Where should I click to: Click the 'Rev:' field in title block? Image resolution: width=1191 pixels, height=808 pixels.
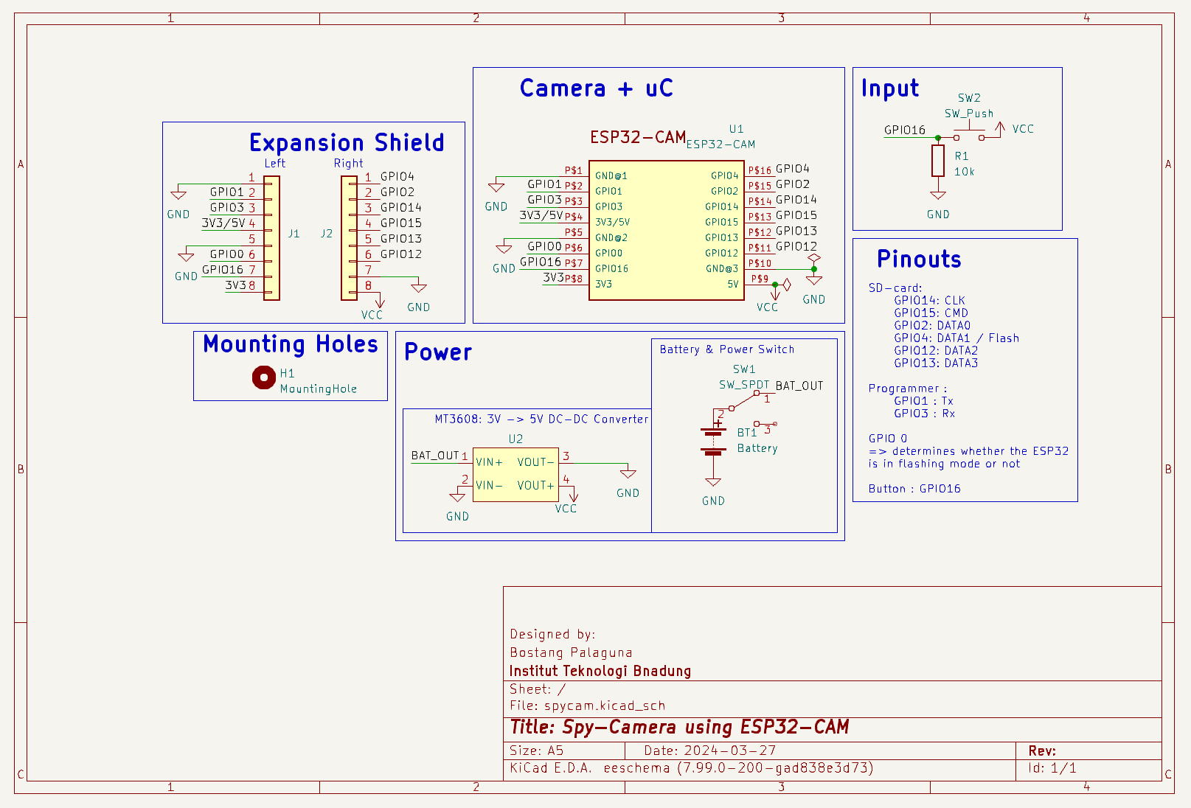click(x=1042, y=750)
